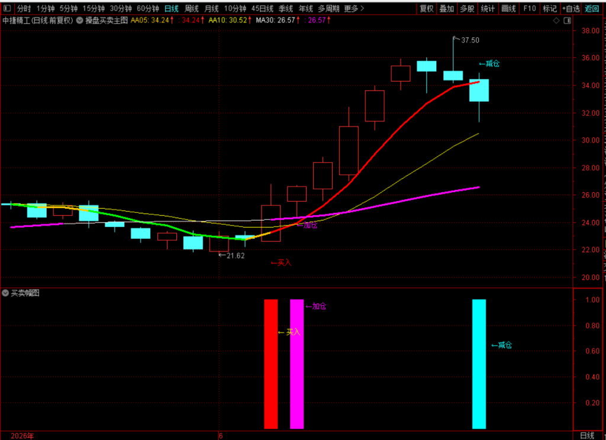Click the 30.00 price axis label

tap(591, 140)
